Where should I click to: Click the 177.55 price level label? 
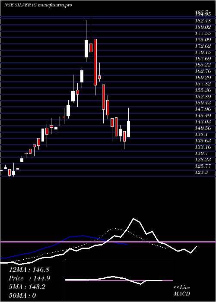coord(203,34)
